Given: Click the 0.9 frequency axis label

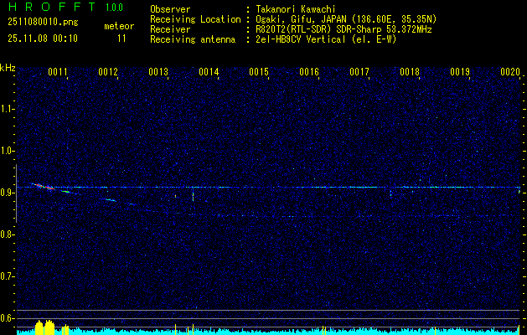Looking at the screenshot, I should [8, 193].
